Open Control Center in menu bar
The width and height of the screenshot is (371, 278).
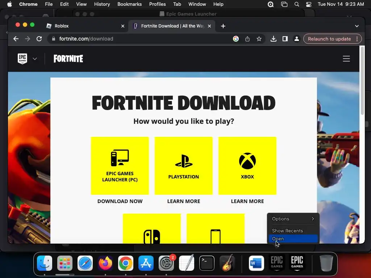[309, 4]
